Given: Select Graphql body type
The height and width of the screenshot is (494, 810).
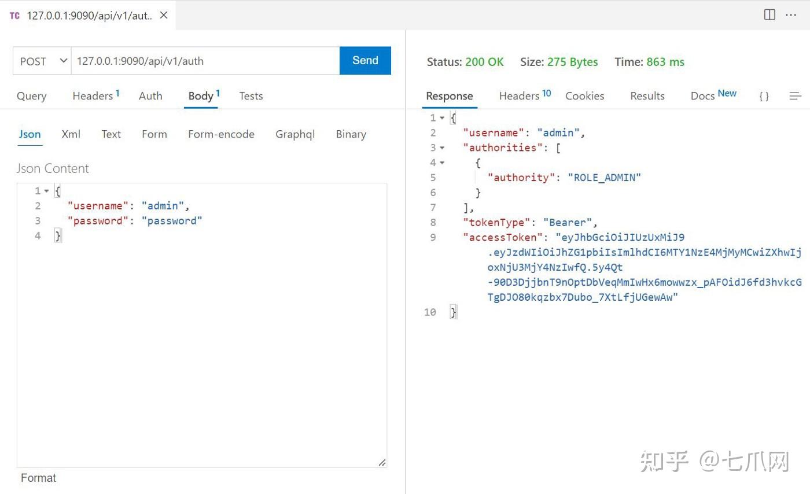Looking at the screenshot, I should (295, 134).
